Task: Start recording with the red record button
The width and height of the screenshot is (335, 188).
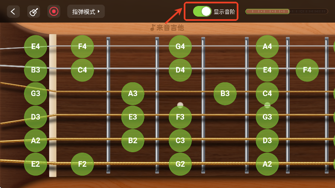Action: (54, 12)
